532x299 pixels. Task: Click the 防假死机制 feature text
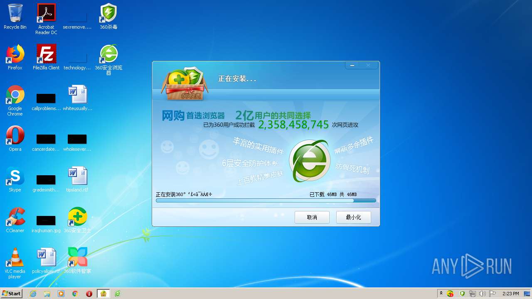tap(352, 168)
